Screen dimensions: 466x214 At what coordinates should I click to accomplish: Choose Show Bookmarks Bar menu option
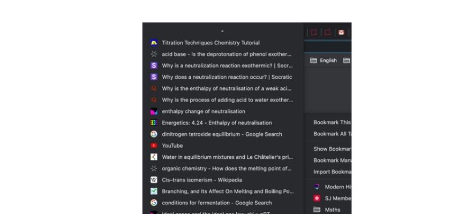click(x=328, y=149)
